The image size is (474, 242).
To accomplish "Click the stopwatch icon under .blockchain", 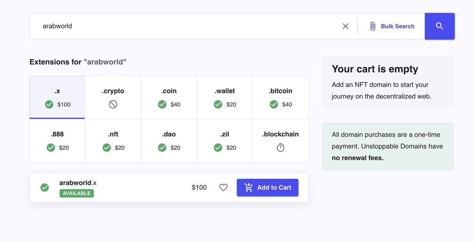I will click(x=280, y=148).
